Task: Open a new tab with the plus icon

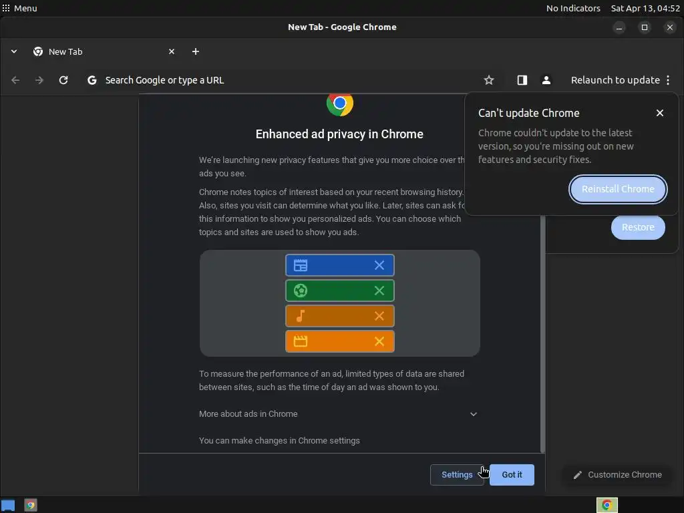Action: coord(196,51)
